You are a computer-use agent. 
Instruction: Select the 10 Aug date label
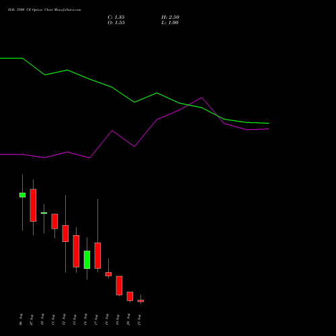tap(42, 319)
